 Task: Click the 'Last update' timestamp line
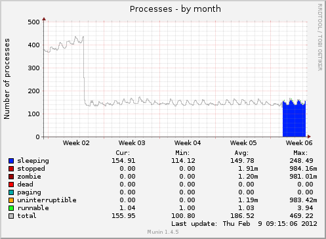point(244,224)
